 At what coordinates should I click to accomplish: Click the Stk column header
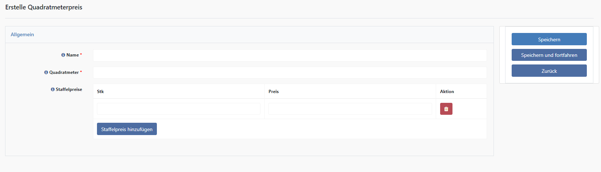100,92
